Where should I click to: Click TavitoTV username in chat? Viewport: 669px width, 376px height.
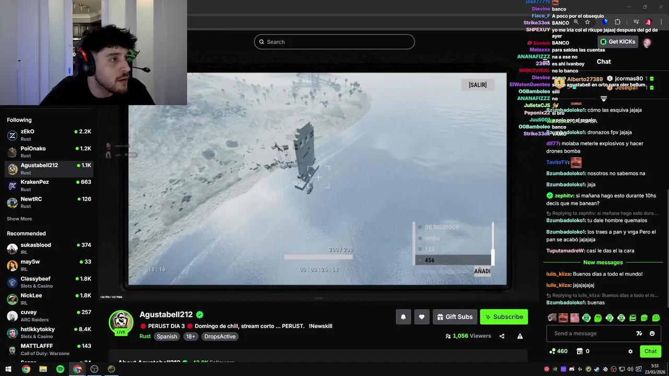557,162
